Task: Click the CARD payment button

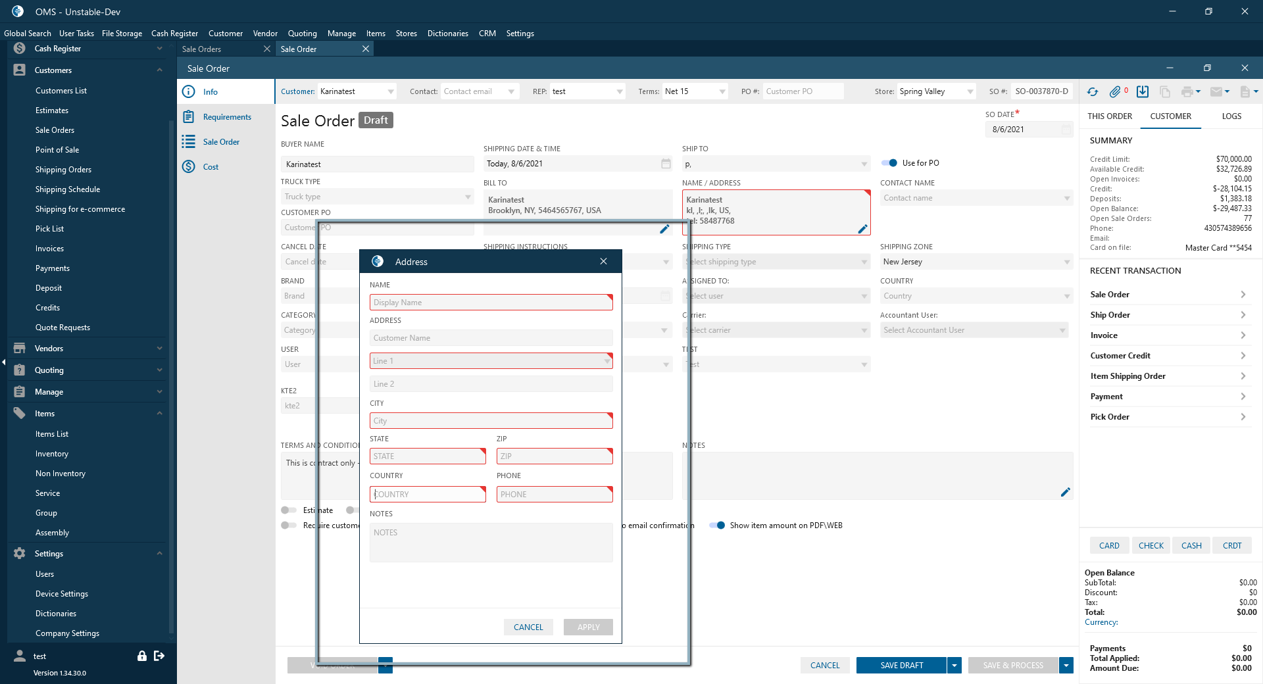Action: [1109, 546]
